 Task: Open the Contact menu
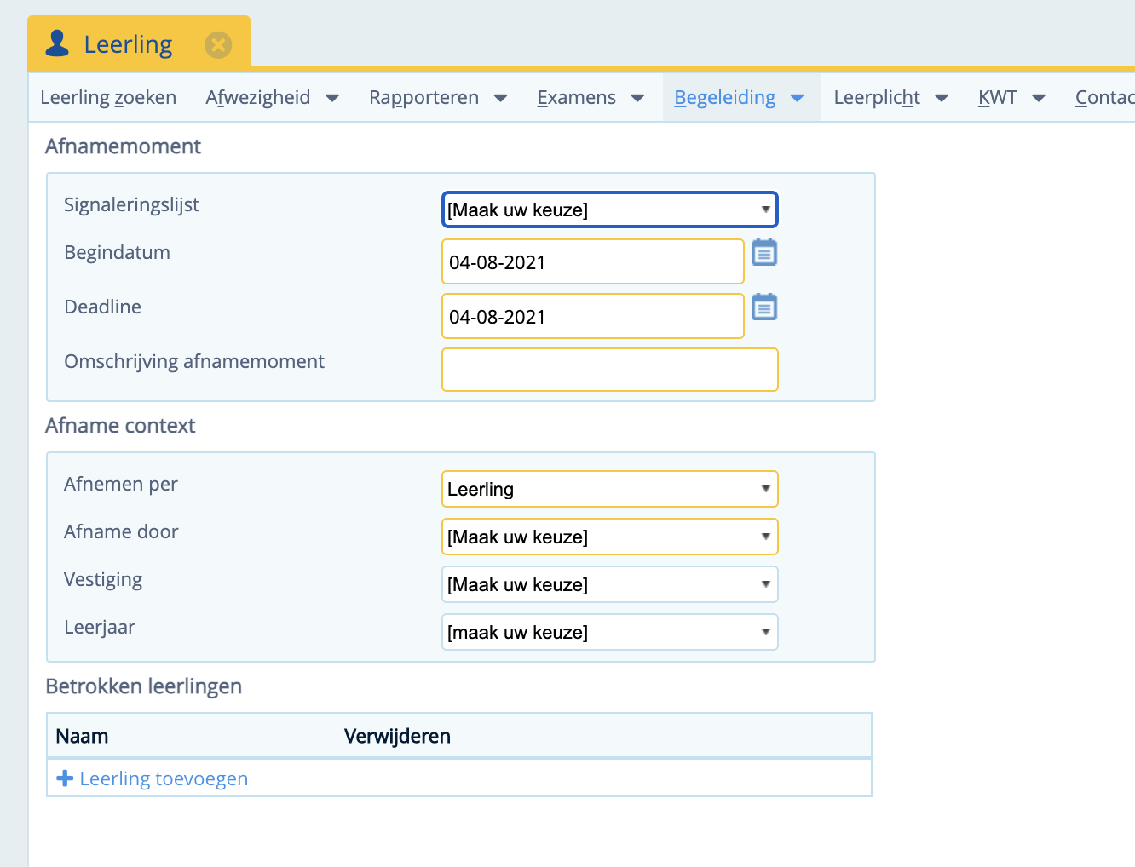(x=1104, y=98)
